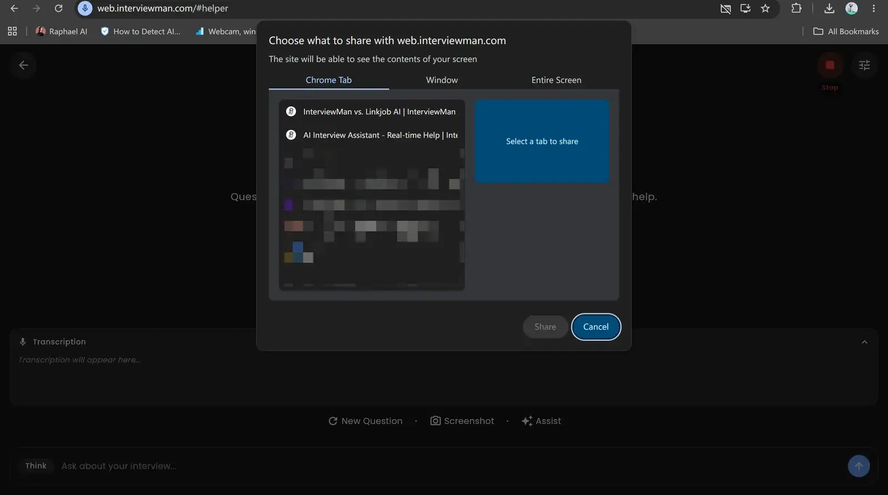Image resolution: width=888 pixels, height=495 pixels.
Task: Focus the Ask about your interview field
Action: 450,466
